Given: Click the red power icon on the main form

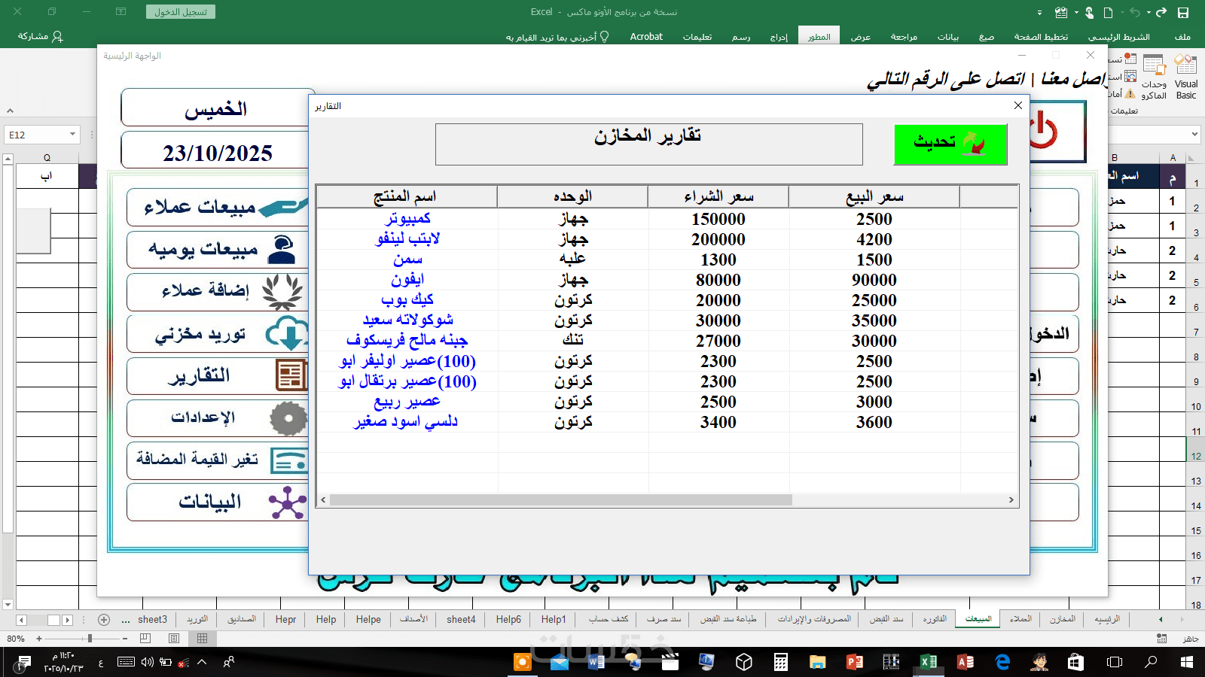Looking at the screenshot, I should [x=1043, y=132].
